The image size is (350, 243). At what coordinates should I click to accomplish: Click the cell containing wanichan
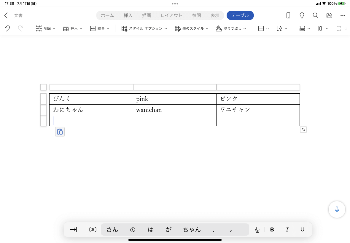174,110
